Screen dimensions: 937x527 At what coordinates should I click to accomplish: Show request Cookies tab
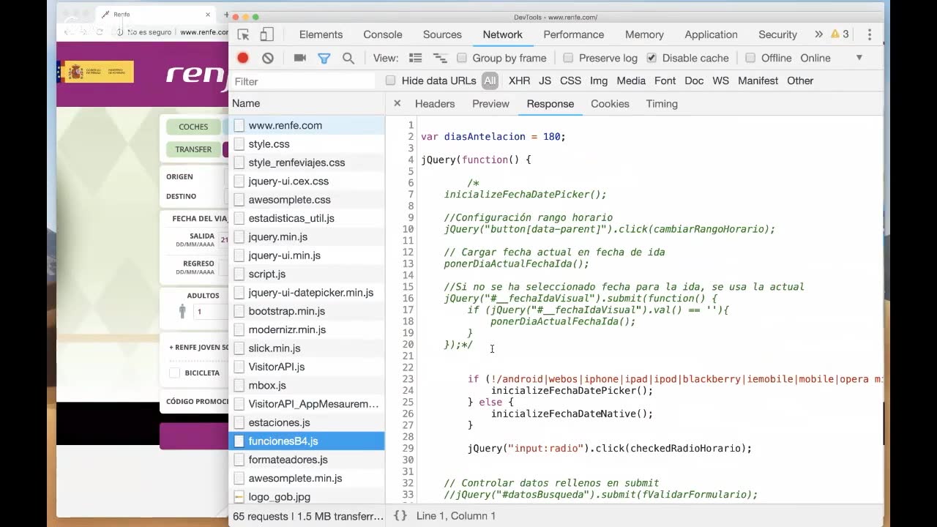(x=610, y=104)
